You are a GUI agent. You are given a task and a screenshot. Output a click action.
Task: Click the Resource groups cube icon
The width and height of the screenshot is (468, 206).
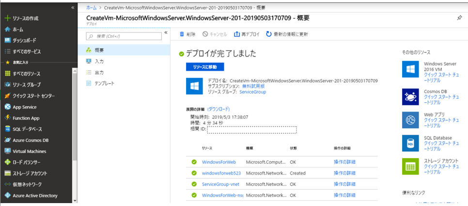[8, 85]
